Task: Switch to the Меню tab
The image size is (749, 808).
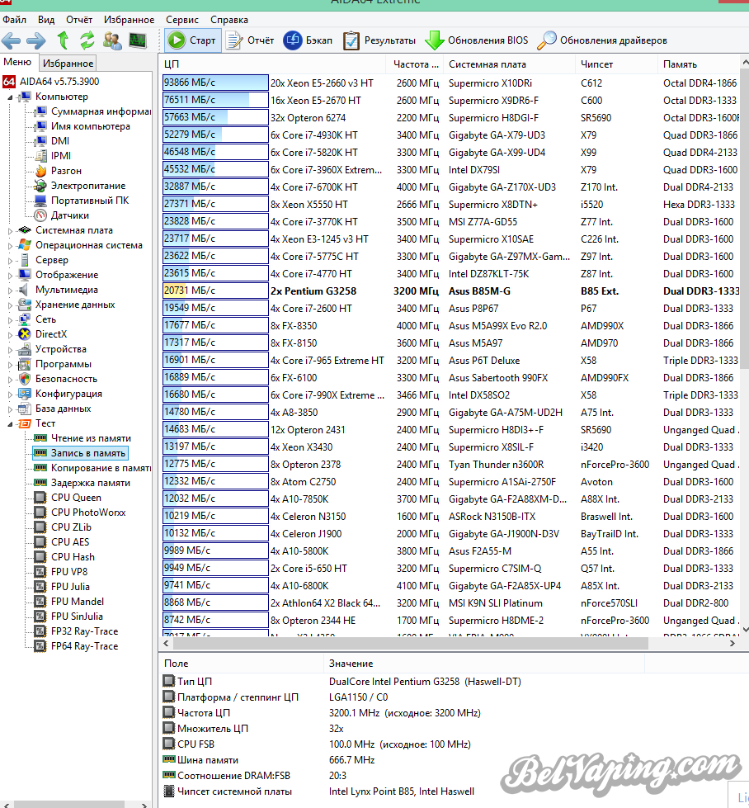Action: (x=18, y=62)
